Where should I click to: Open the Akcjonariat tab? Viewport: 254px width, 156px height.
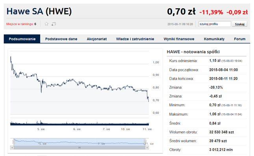[97, 39]
